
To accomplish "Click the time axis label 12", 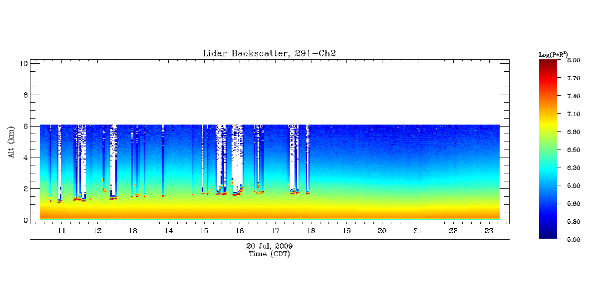I will click(97, 231).
